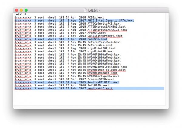
Task: Click 'wheel' group on SoftRAID row
Action: 52,85
